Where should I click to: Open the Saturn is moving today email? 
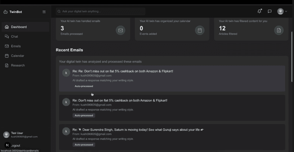tap(138, 130)
